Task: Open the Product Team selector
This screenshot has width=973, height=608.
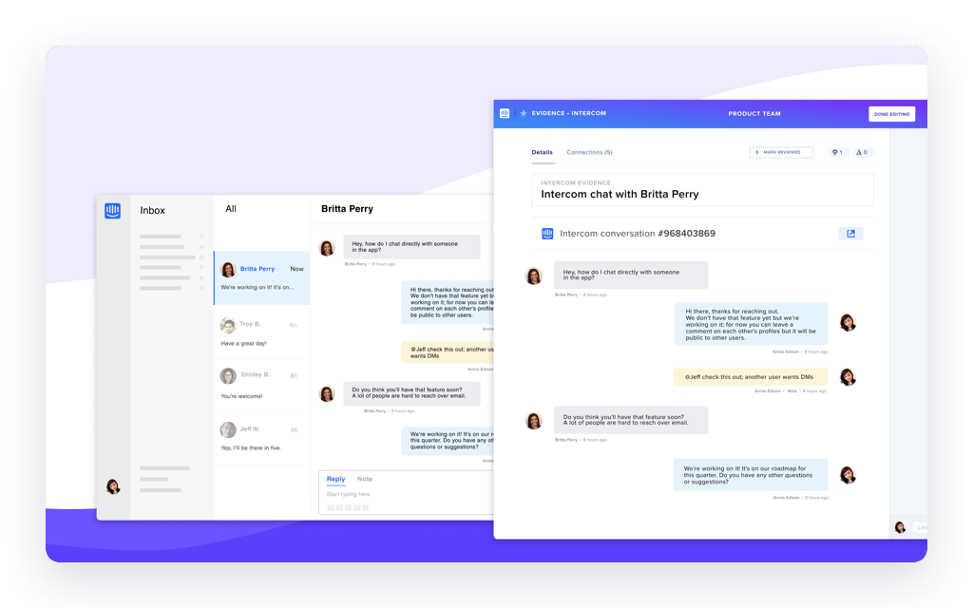Action: point(755,113)
